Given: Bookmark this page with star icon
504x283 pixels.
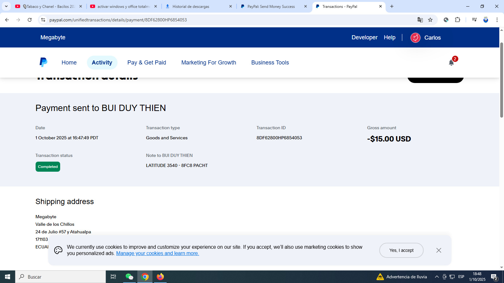Looking at the screenshot, I should click(x=430, y=20).
